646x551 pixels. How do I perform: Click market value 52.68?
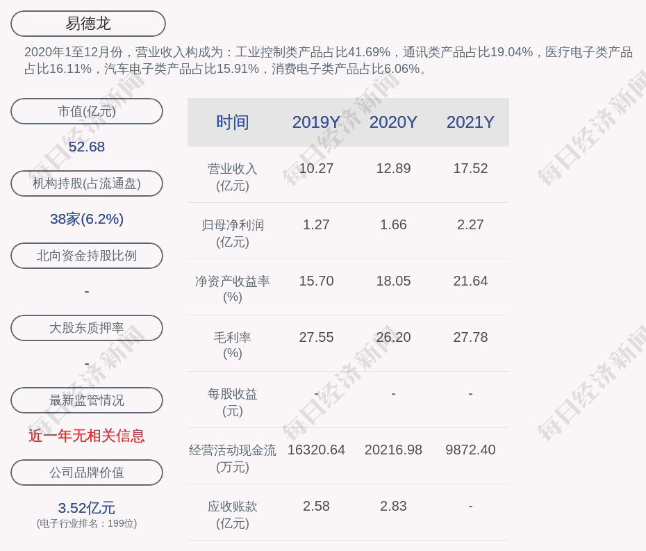(x=87, y=147)
